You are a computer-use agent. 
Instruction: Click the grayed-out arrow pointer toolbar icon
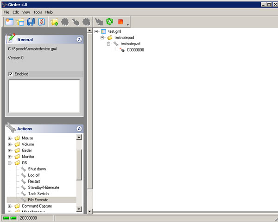(99, 22)
